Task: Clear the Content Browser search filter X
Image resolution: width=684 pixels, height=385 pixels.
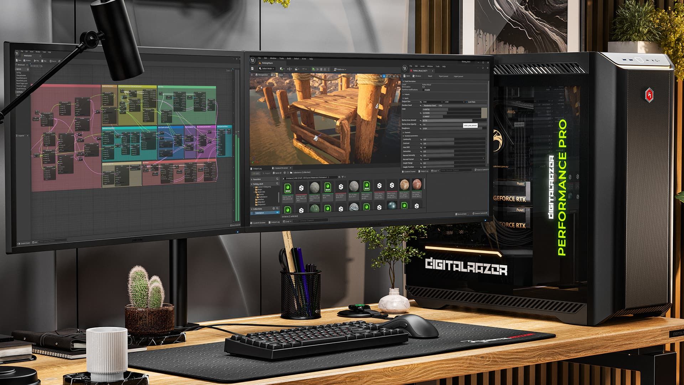Action: point(283,179)
